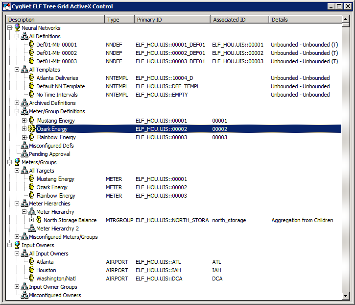This screenshot has width=355, height=305.
Task: Click the MTRGROUP type cell
Action: click(x=119, y=220)
